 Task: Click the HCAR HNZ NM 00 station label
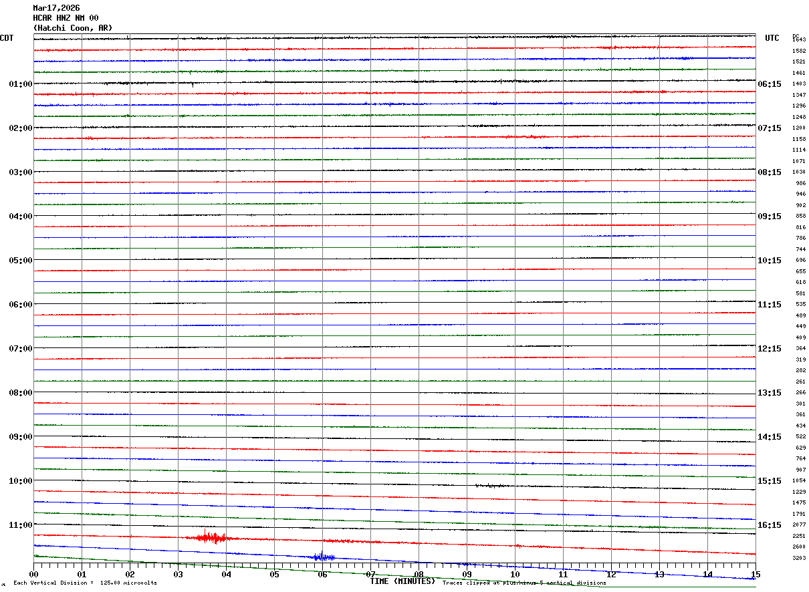(66, 18)
